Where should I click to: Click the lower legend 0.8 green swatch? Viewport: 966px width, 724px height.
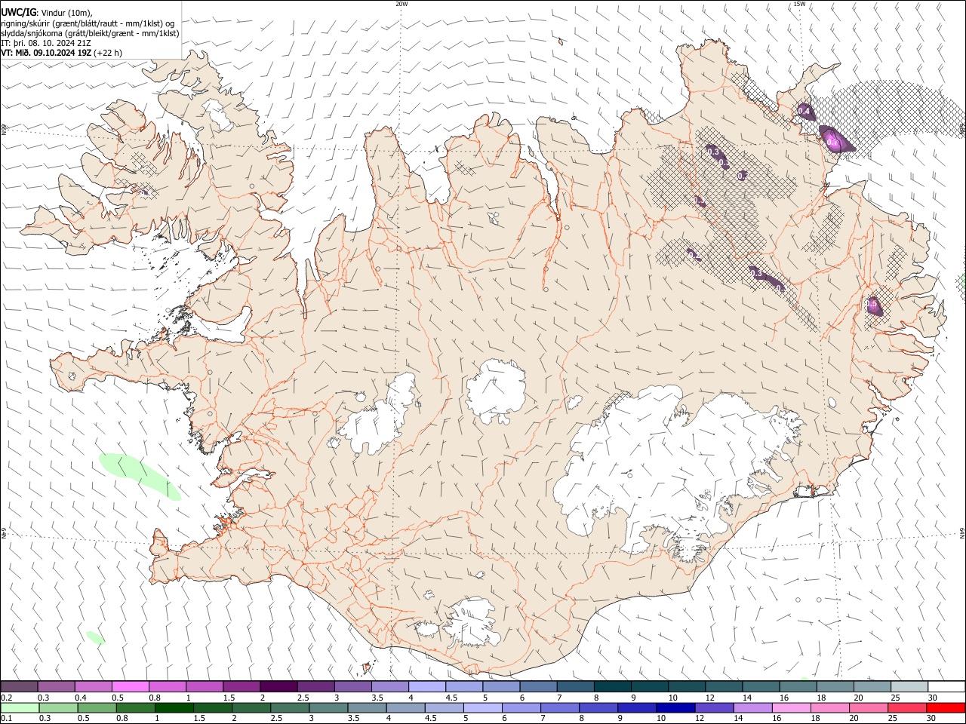136,707
